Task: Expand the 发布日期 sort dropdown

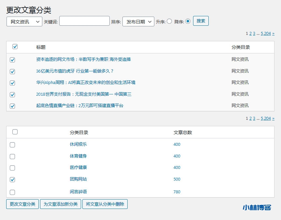Action: coord(138,22)
